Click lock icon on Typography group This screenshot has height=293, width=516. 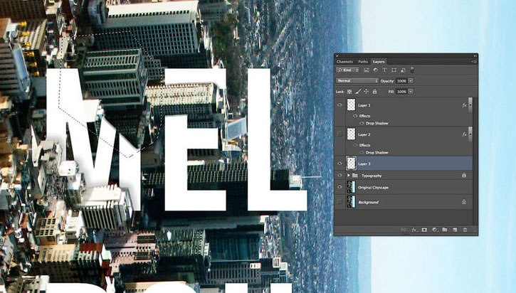click(463, 176)
